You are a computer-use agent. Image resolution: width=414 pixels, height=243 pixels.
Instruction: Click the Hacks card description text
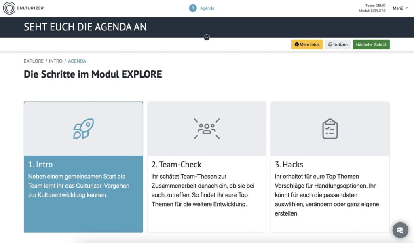coord(327,195)
